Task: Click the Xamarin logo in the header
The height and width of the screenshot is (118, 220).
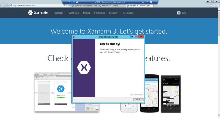Action: [x=38, y=13]
